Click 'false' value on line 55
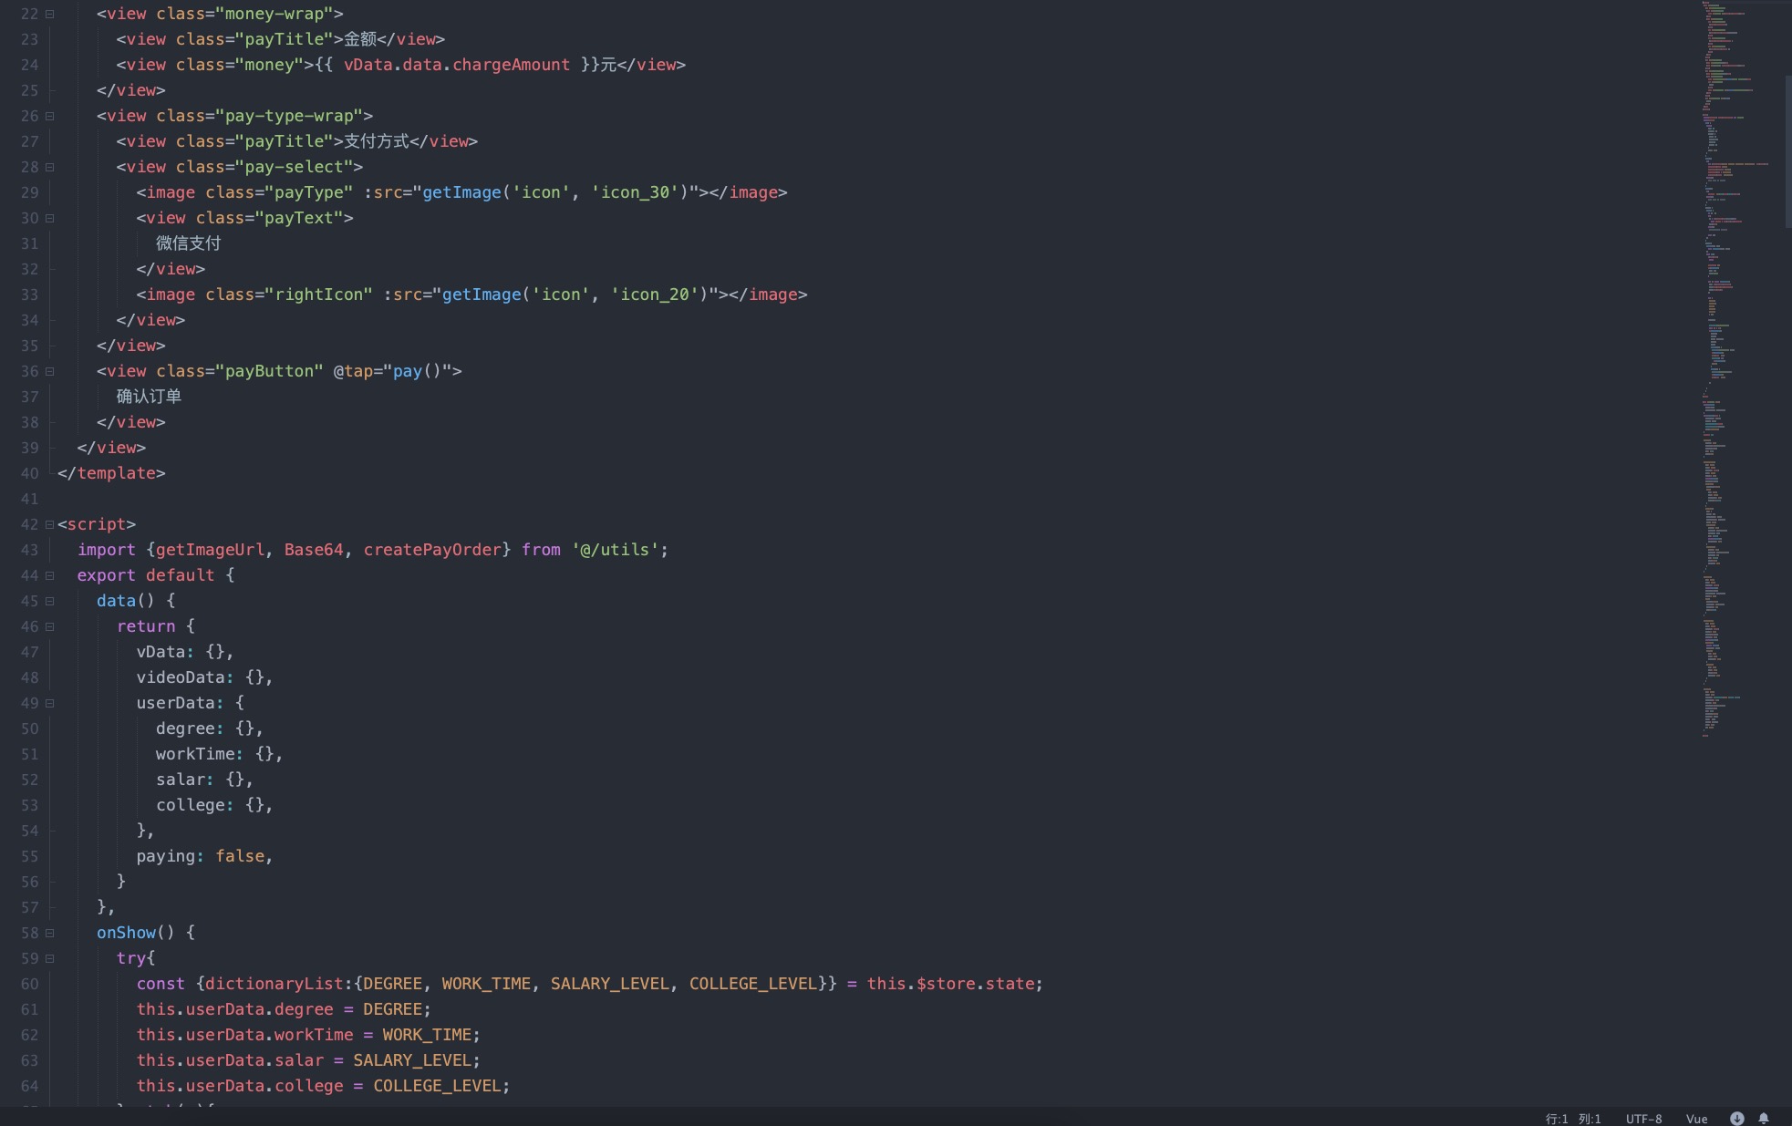1792x1126 pixels. [x=240, y=856]
